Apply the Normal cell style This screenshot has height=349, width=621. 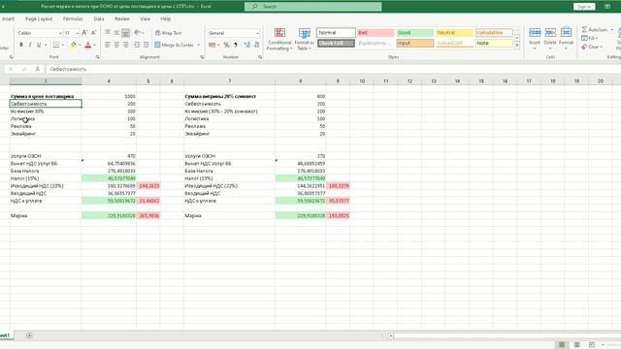336,32
